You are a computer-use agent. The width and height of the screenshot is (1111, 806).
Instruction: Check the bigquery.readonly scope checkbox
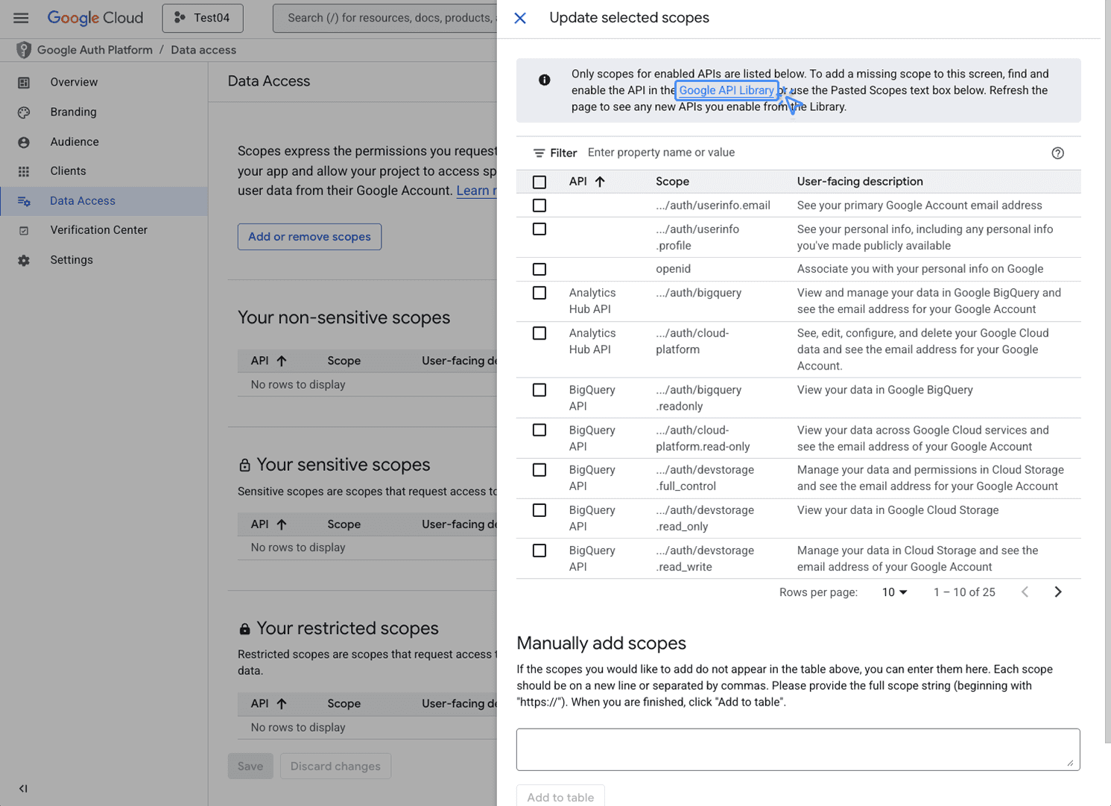tap(539, 390)
